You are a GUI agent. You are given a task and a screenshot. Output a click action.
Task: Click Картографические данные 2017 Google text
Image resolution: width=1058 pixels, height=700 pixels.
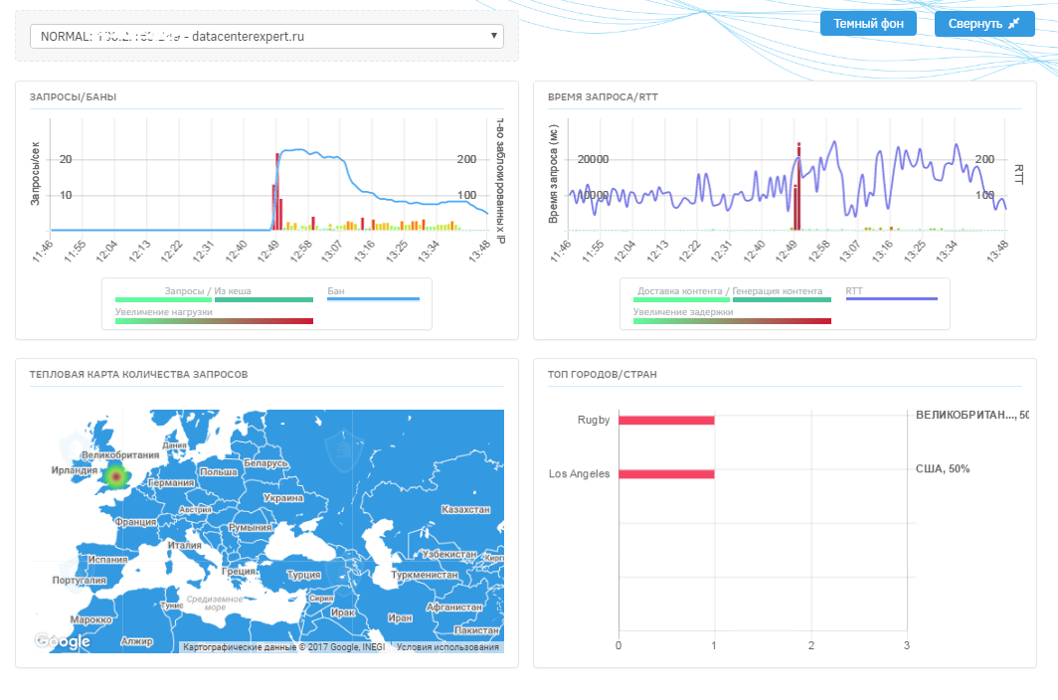pyautogui.click(x=283, y=646)
